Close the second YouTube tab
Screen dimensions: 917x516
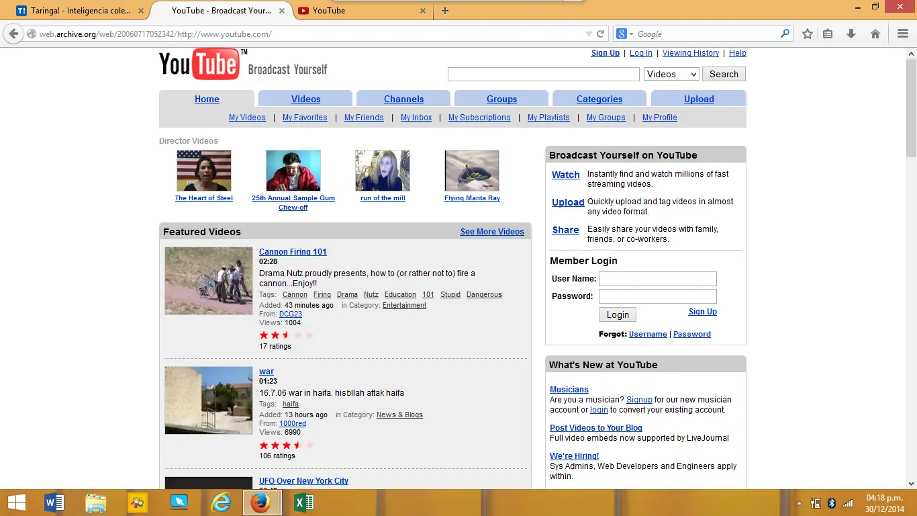point(423,11)
